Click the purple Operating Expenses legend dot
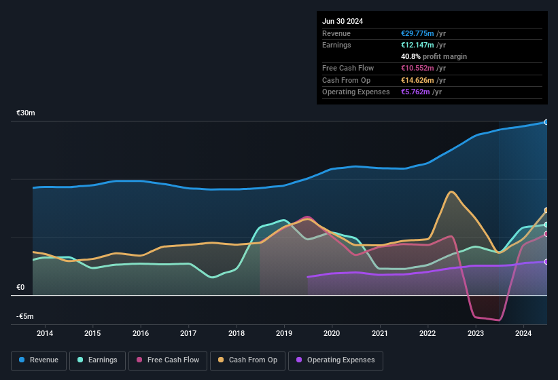 click(x=299, y=360)
